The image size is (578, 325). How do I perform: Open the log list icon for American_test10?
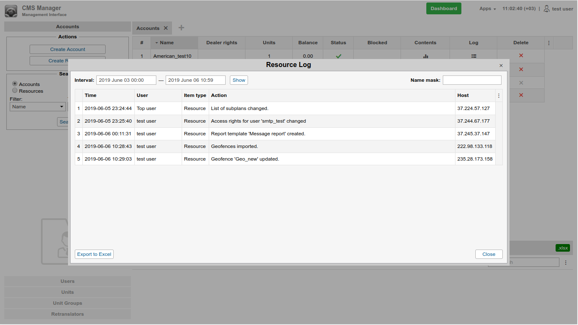473,55
